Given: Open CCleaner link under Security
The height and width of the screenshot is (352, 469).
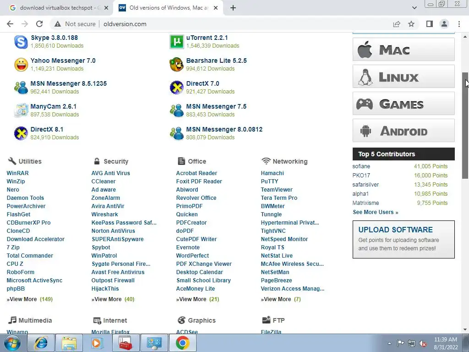Looking at the screenshot, I should pos(103,181).
